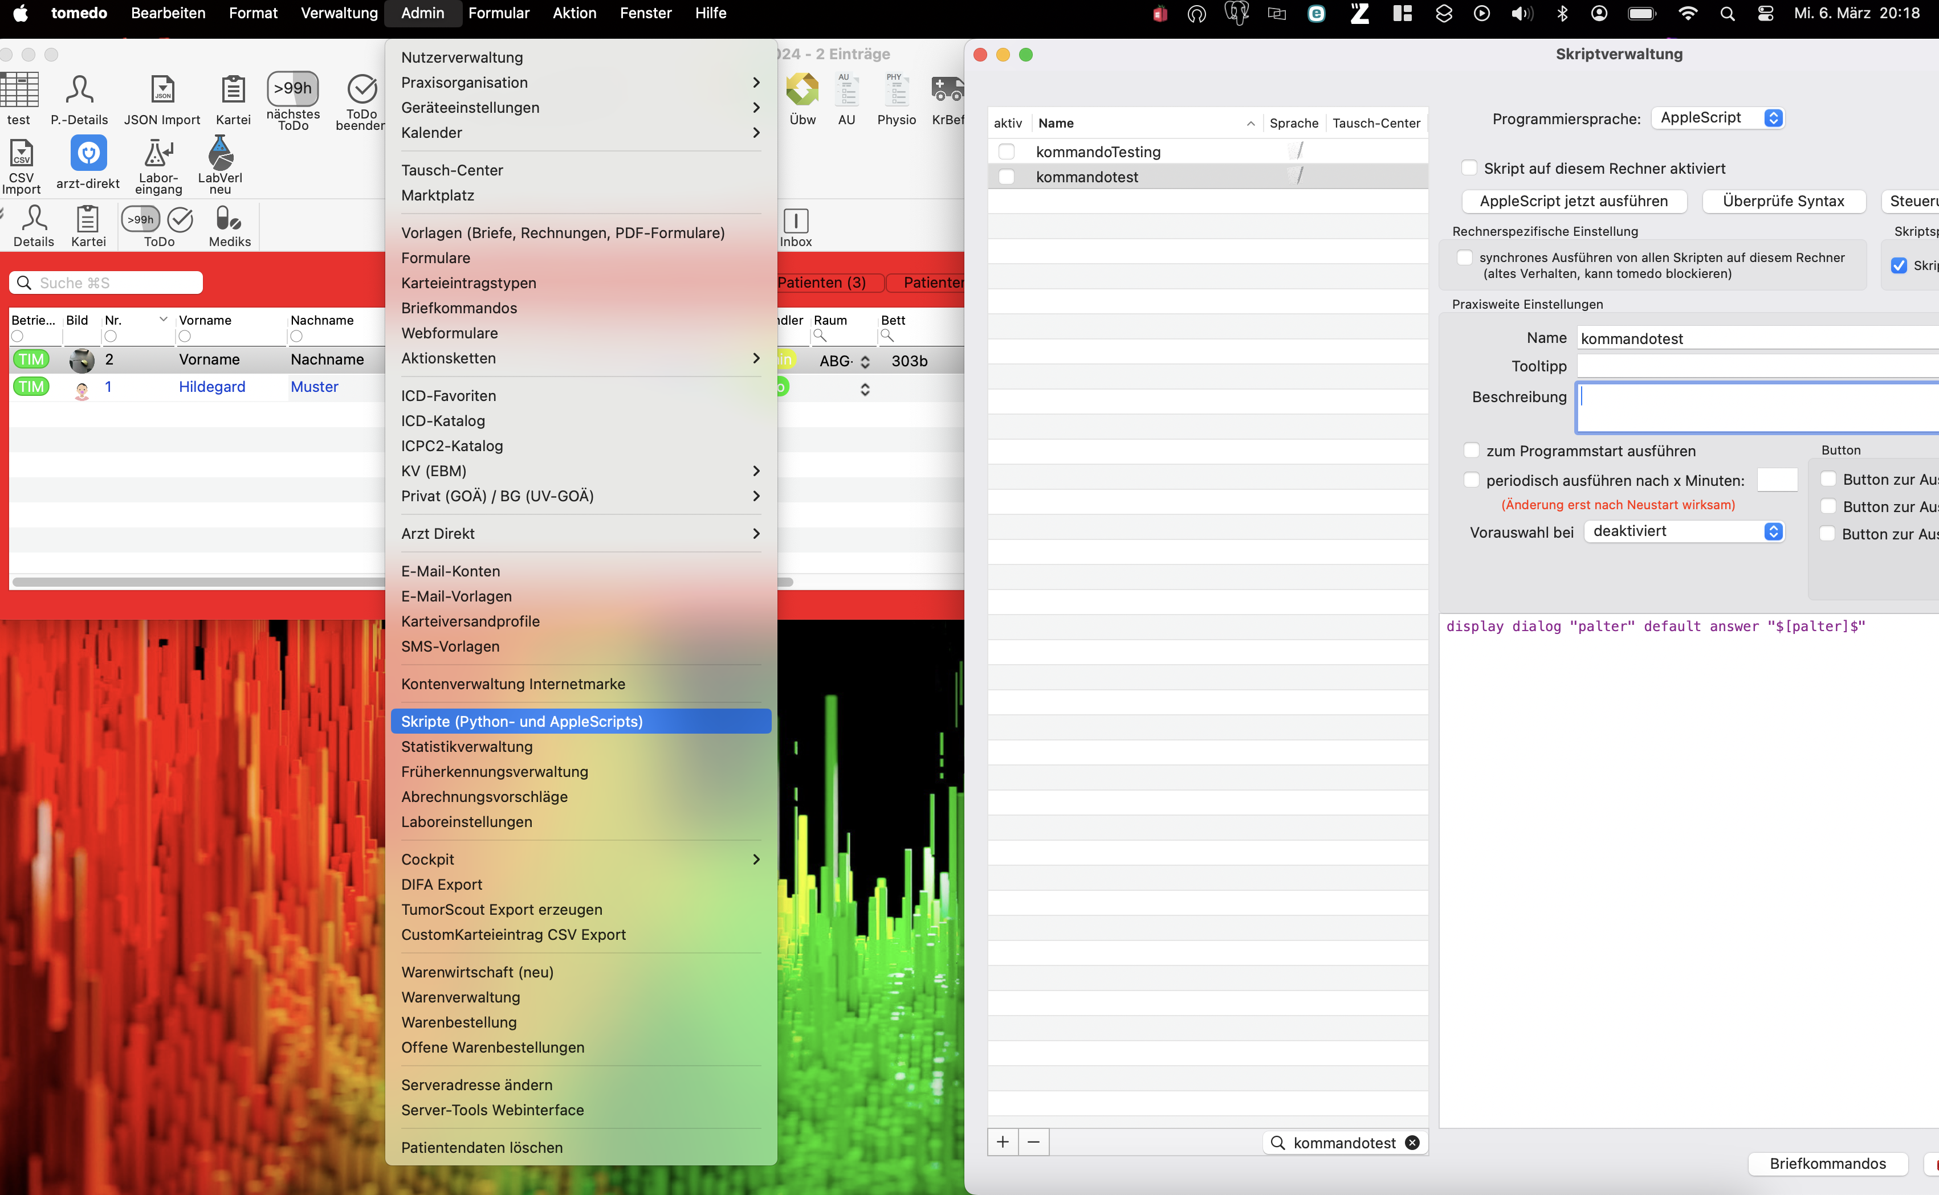Clear the kommandotest search filter
The height and width of the screenshot is (1195, 1939).
coord(1412,1143)
